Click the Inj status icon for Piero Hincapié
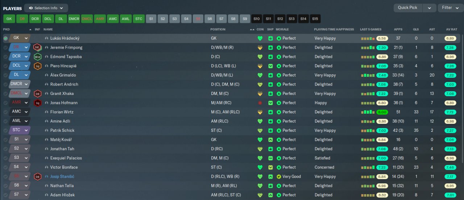 pyautogui.click(x=37, y=66)
